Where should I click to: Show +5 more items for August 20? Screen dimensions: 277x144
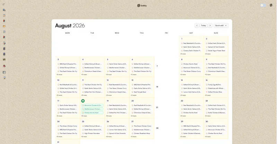133,116
